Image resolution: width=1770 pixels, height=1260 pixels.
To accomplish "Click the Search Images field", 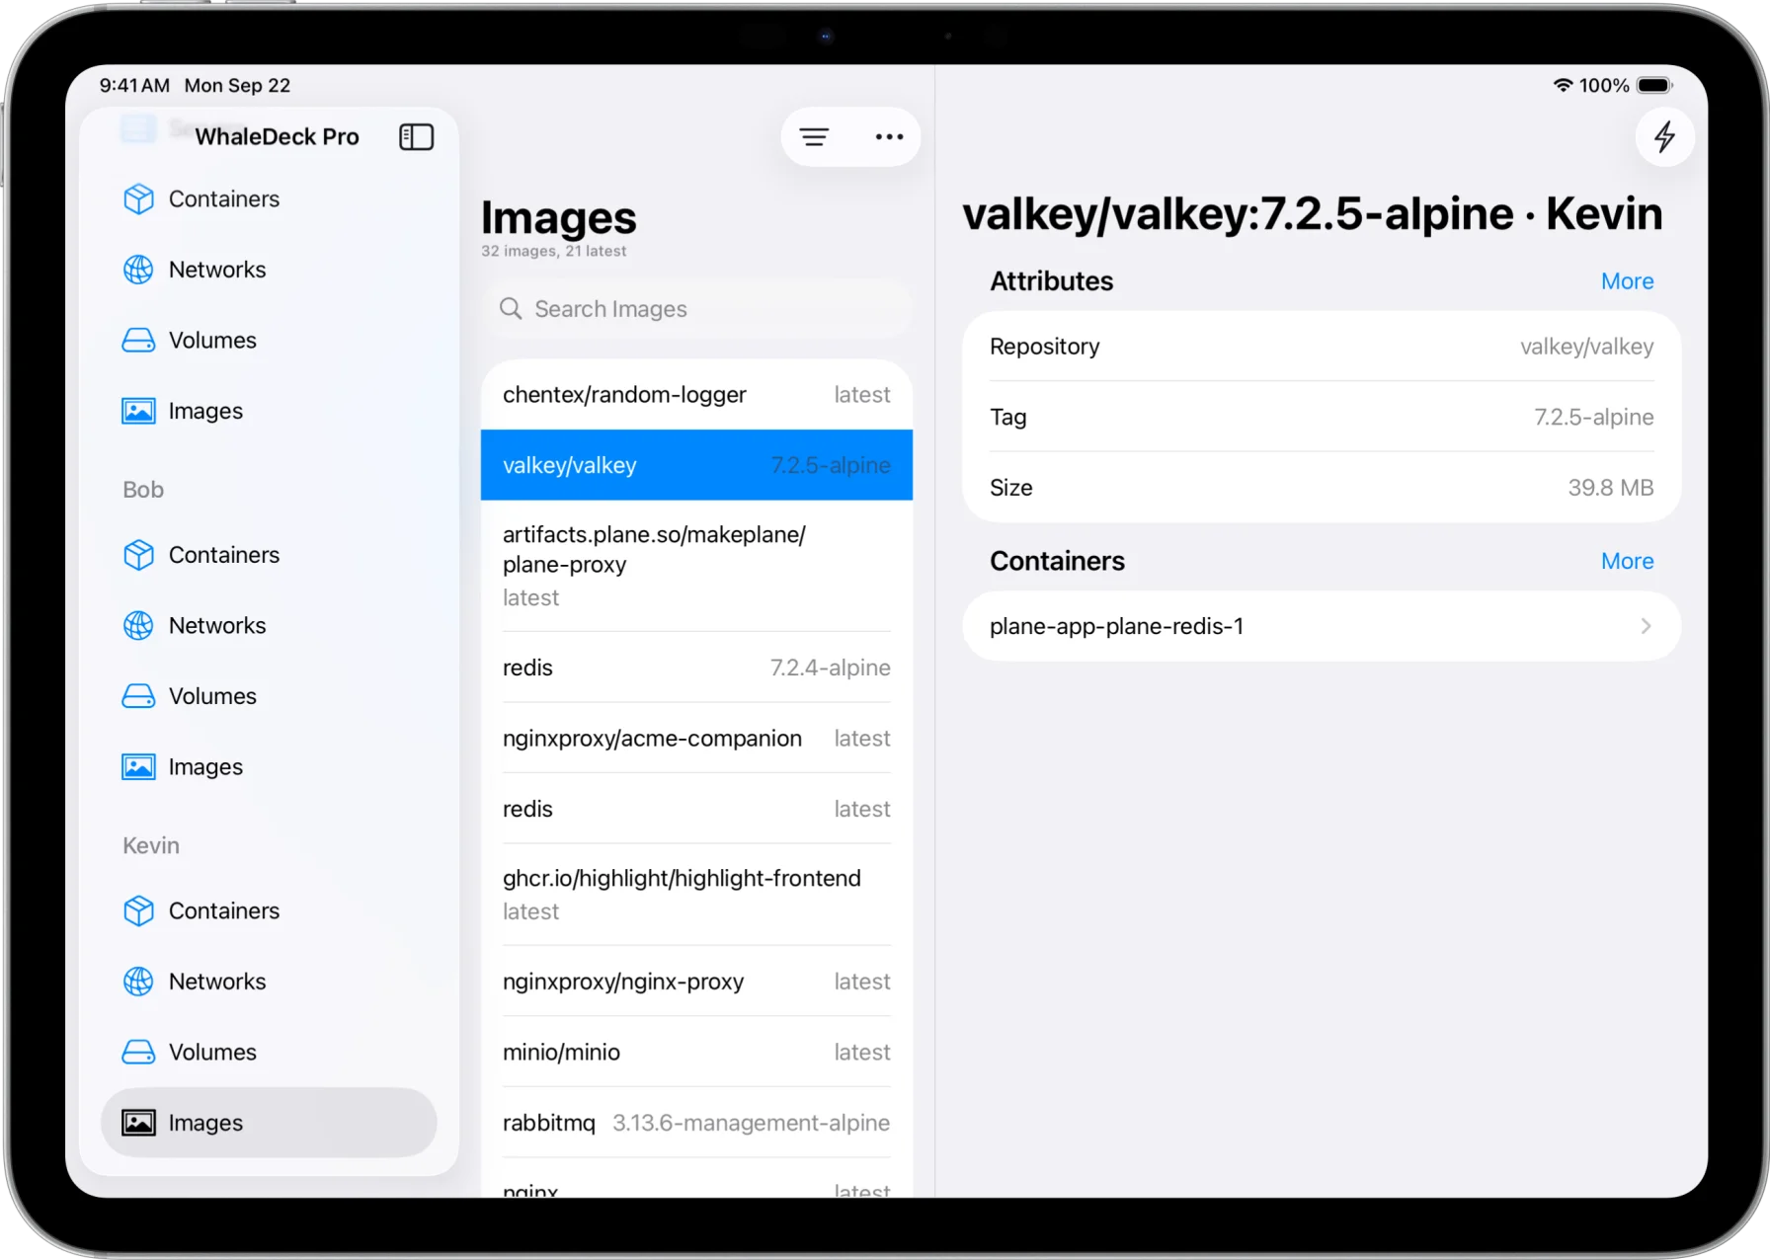I will 697,308.
